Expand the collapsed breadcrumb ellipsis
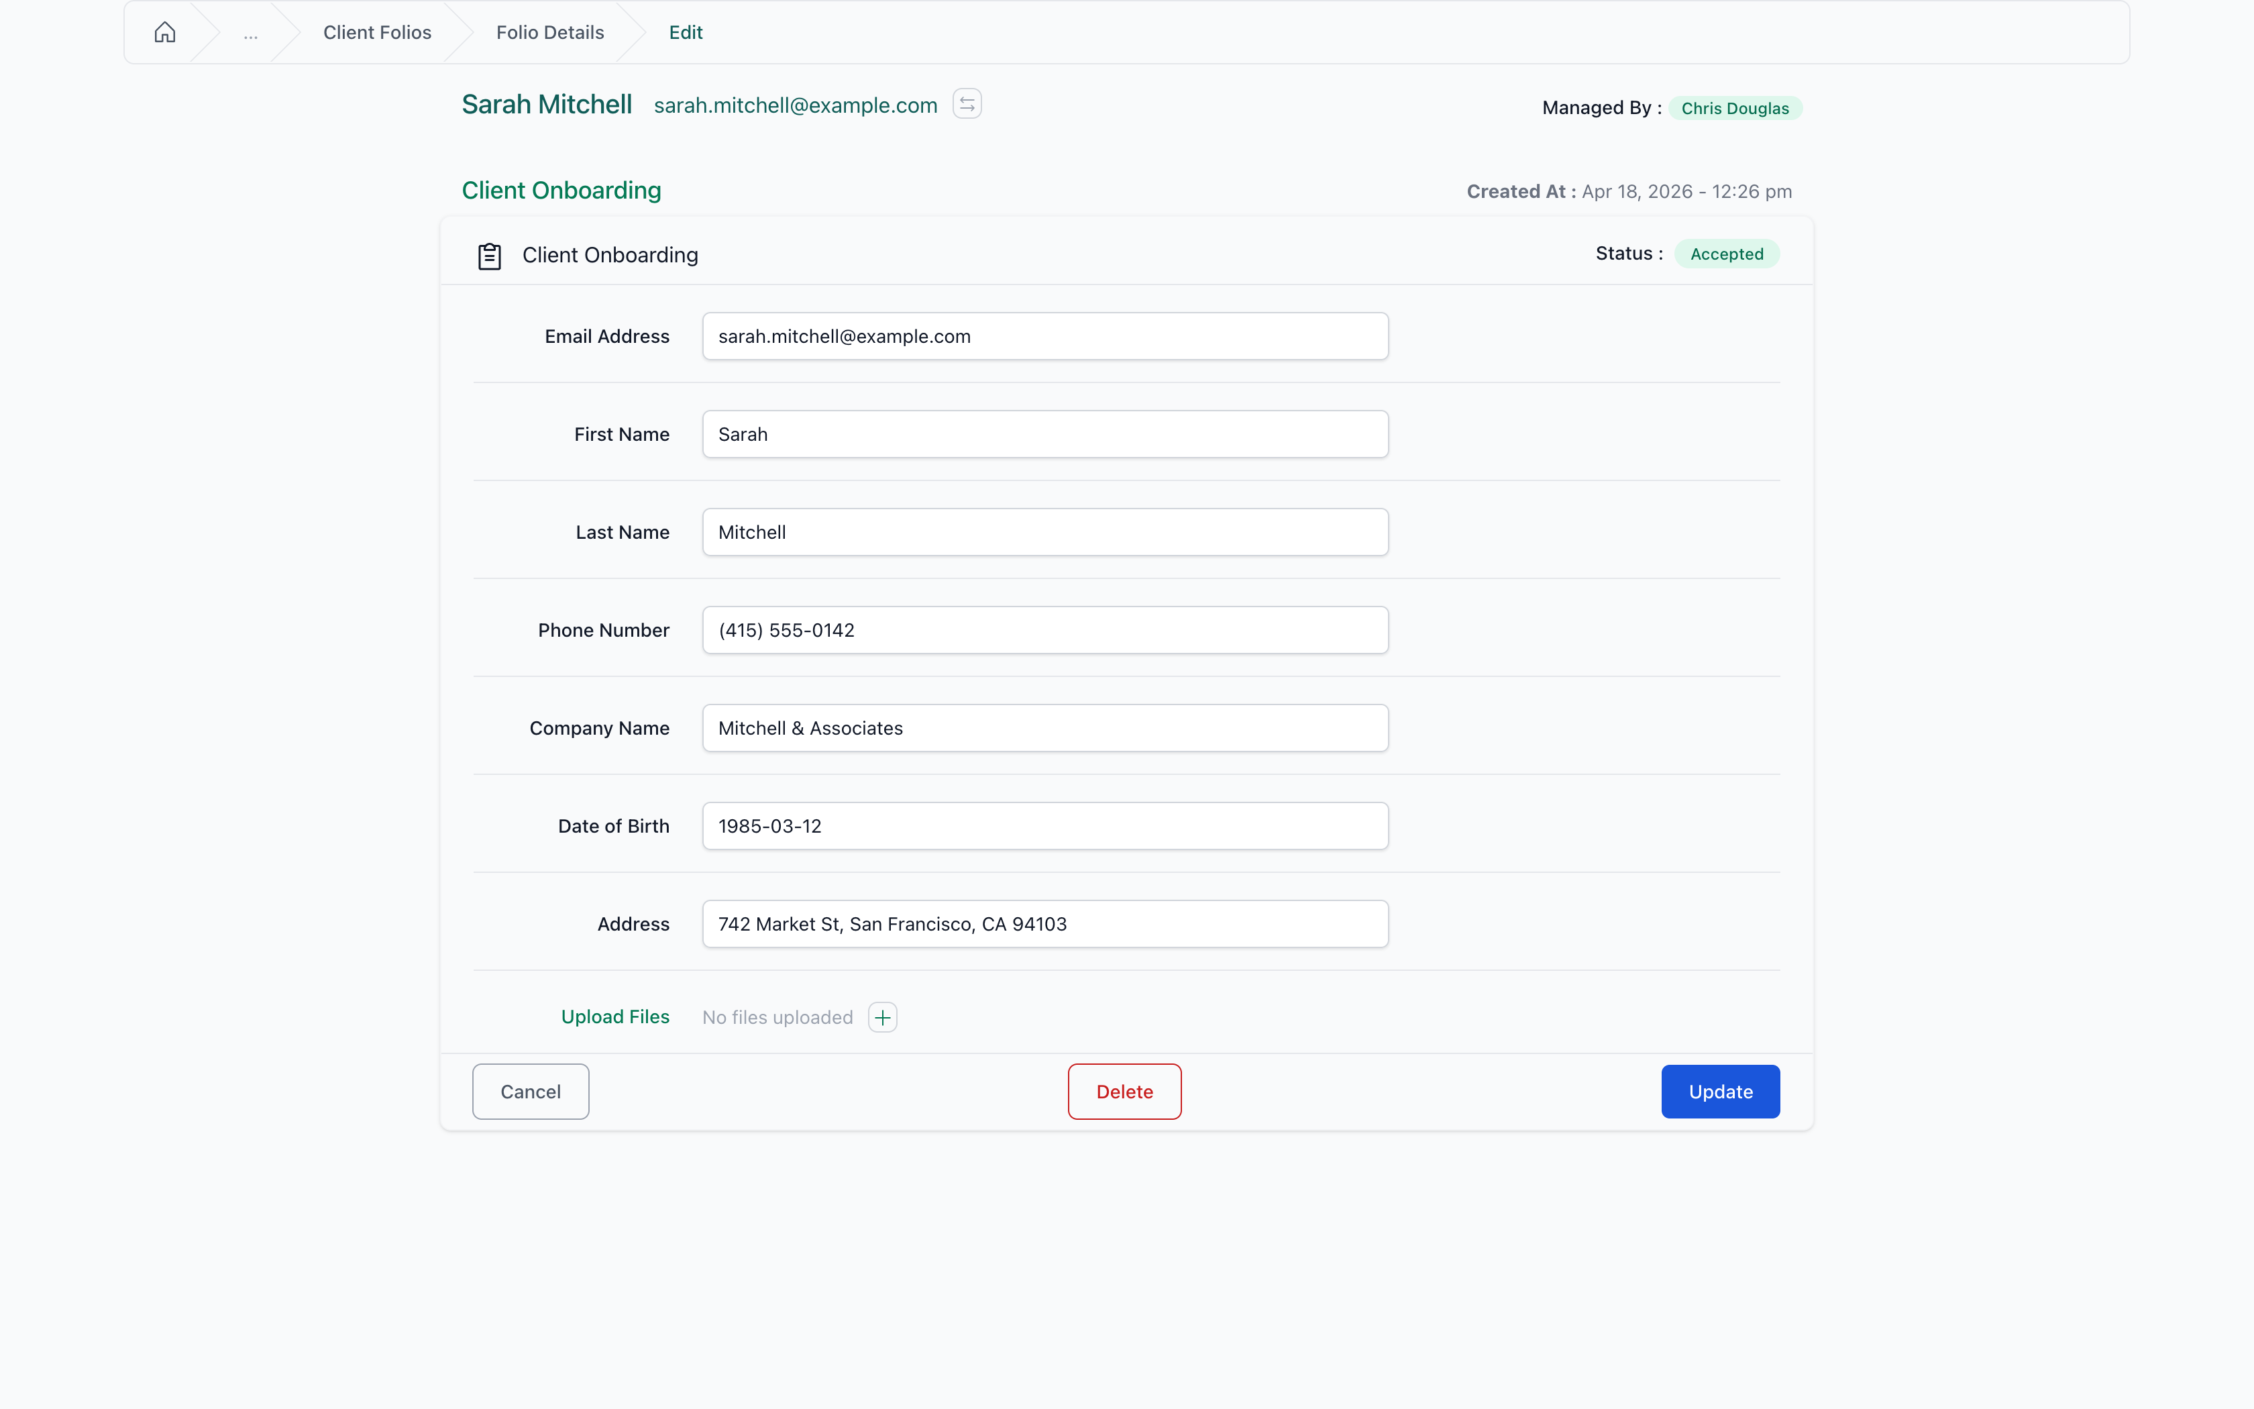This screenshot has width=2254, height=1409. (x=250, y=34)
